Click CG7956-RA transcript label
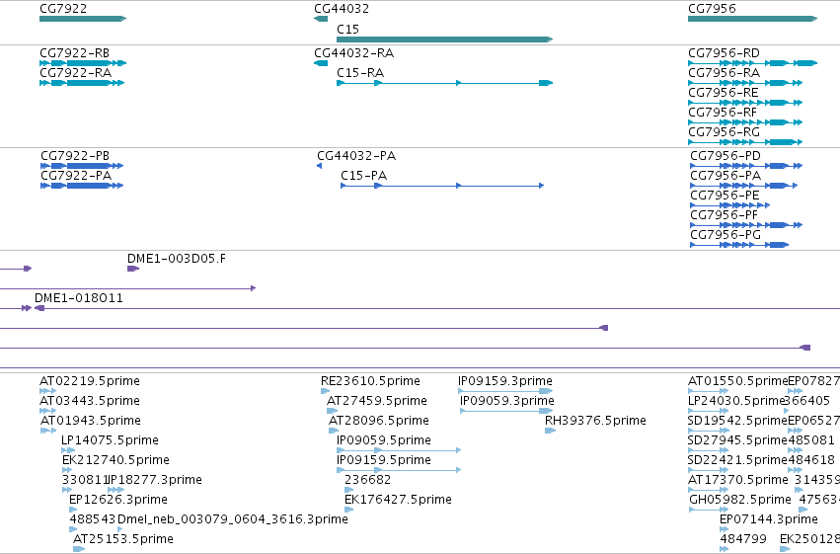 pos(724,73)
